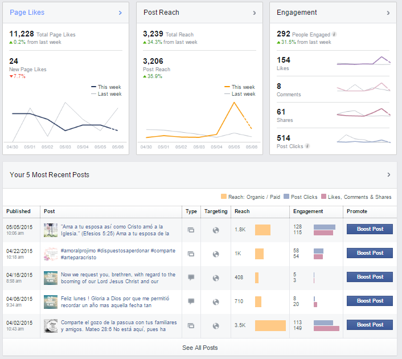Click globe targeting icon for 04/22/2015 post
The width and height of the screenshot is (402, 359).
pos(216,254)
